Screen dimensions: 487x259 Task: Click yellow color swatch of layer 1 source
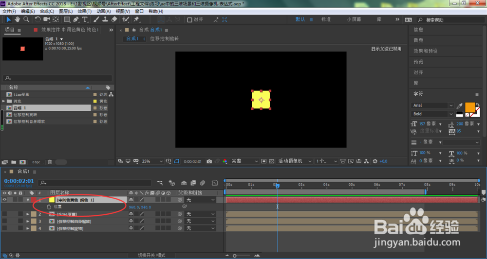tap(52, 200)
